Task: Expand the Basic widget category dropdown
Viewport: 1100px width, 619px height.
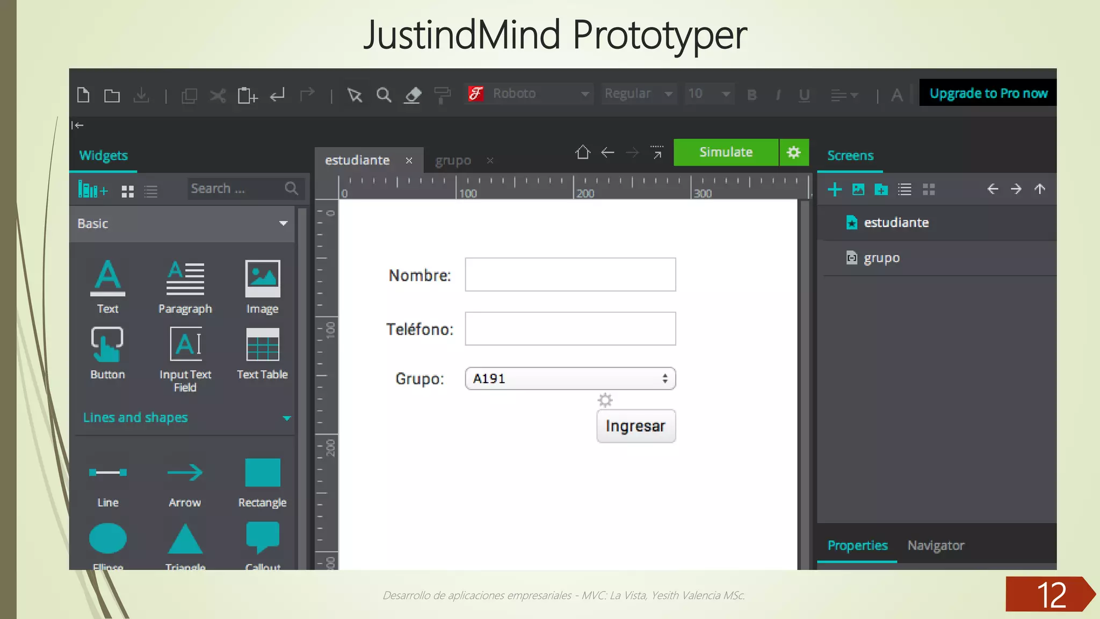Action: pos(283,224)
